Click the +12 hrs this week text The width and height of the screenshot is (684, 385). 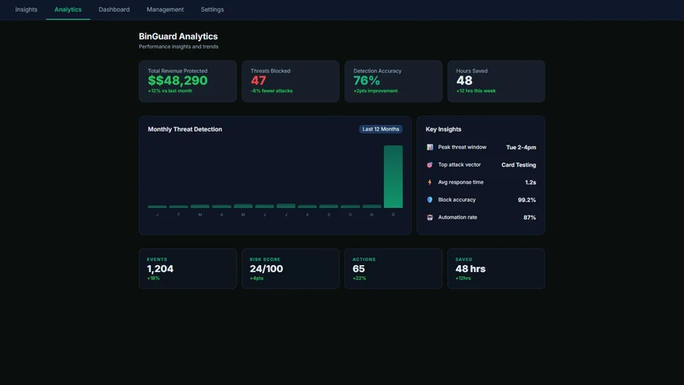[x=476, y=91]
